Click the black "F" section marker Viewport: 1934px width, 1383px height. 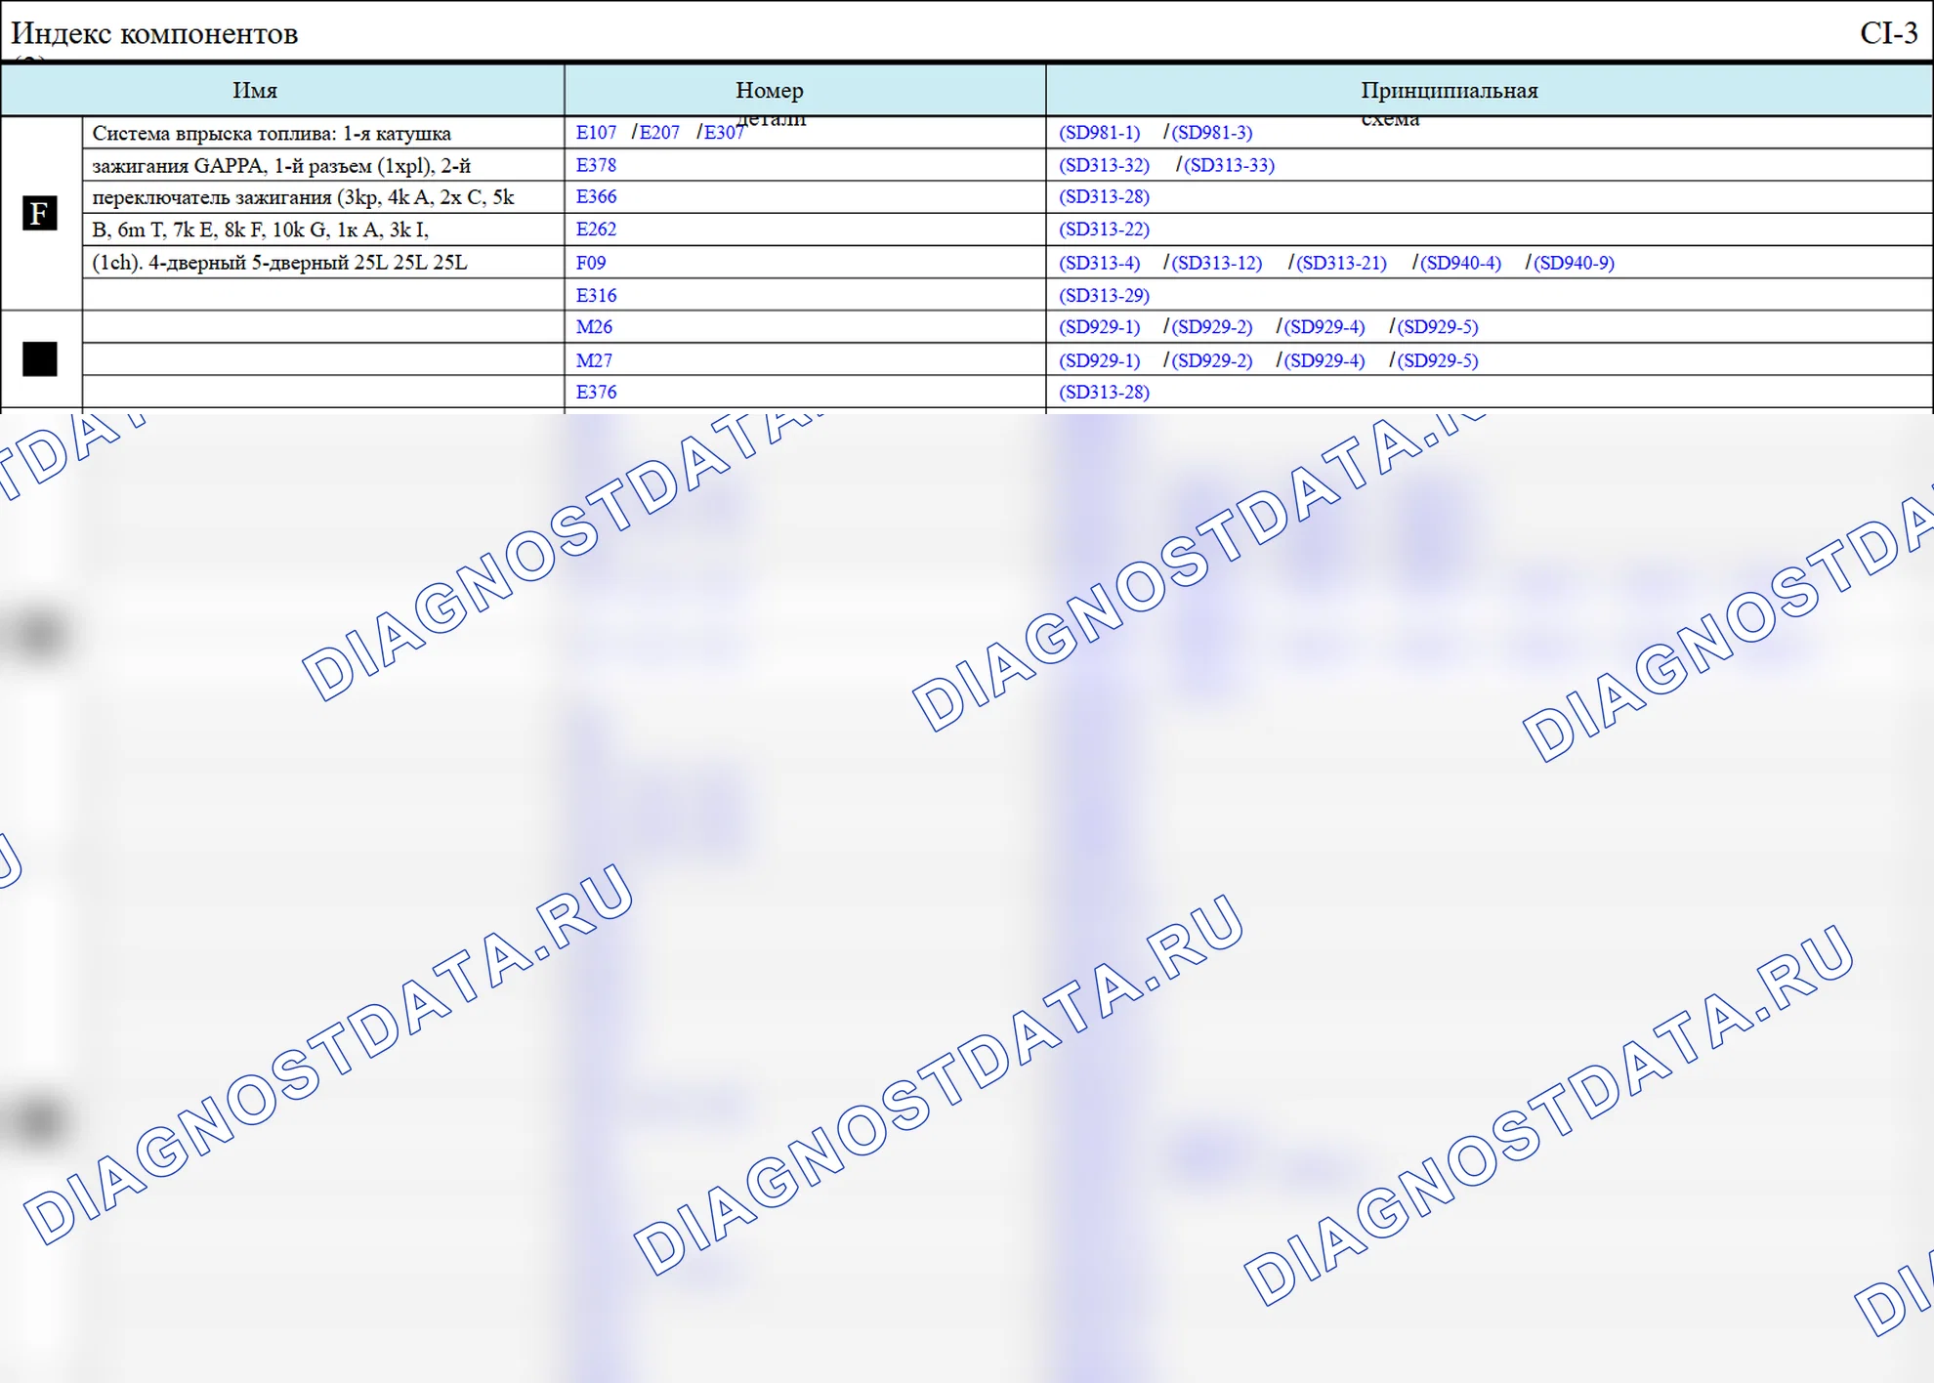(40, 213)
